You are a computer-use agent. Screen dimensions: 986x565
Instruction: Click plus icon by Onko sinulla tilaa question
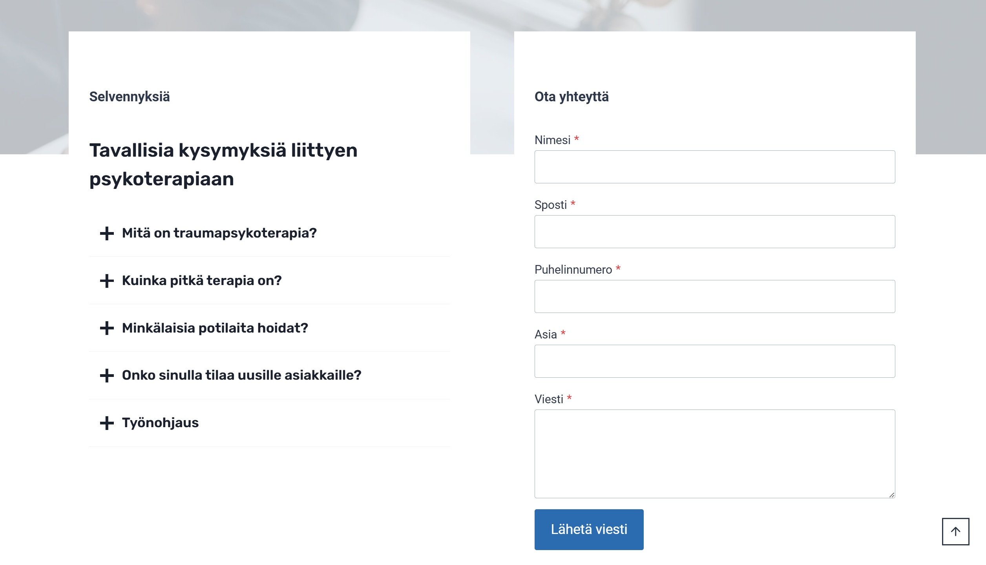pyautogui.click(x=107, y=375)
